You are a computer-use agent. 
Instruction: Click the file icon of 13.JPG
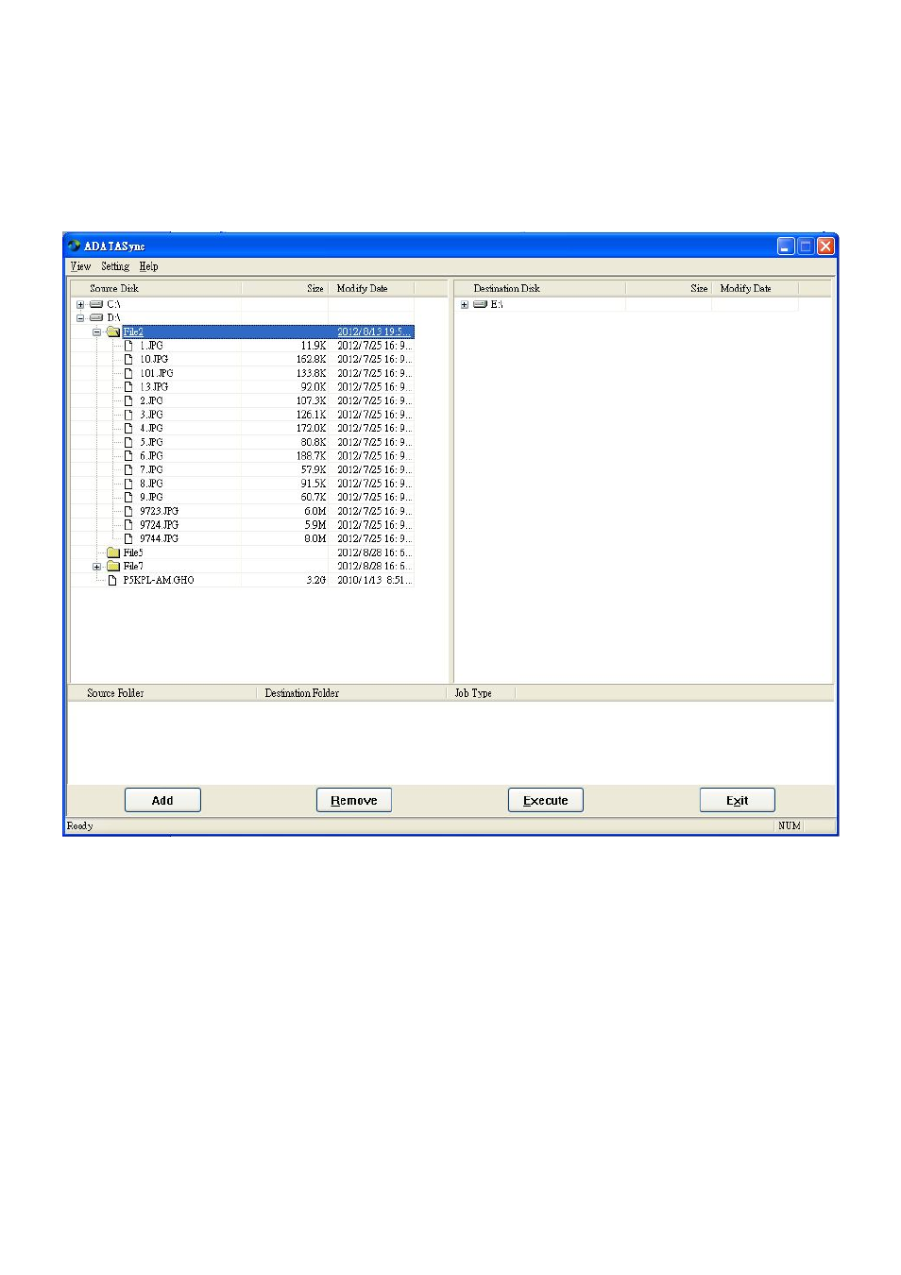[128, 386]
